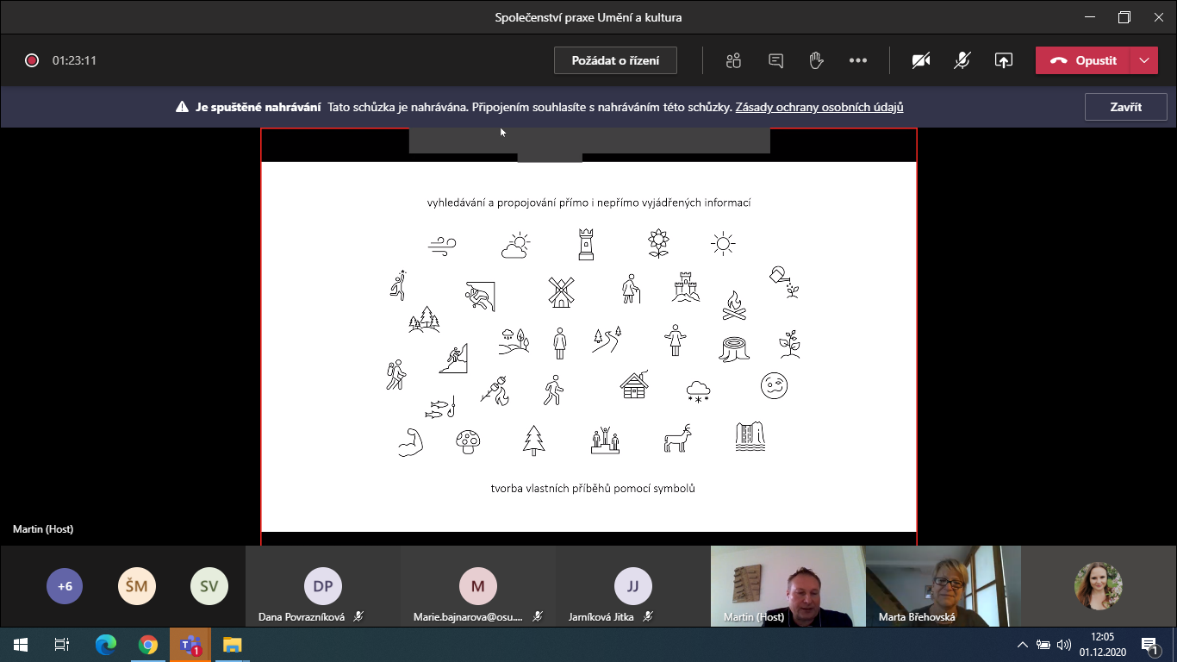This screenshot has width=1177, height=662.
Task: Open the participants panel icon
Action: (733, 60)
